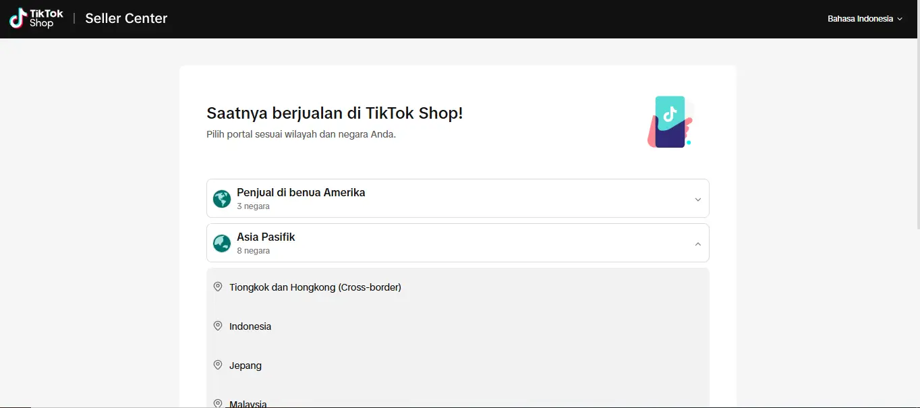
Task: Select the Asia Pasifik heading text
Action: (266, 237)
